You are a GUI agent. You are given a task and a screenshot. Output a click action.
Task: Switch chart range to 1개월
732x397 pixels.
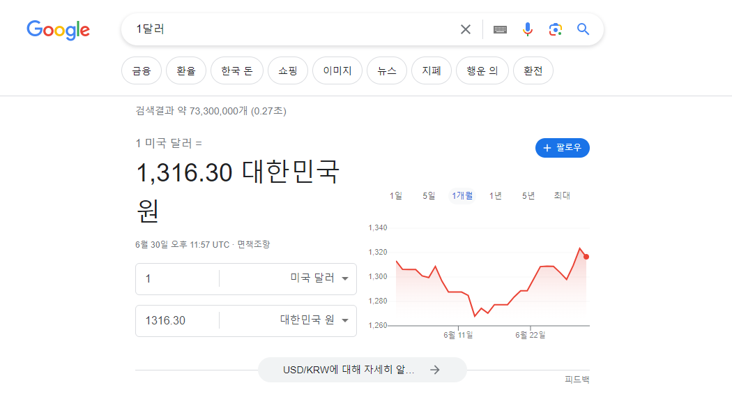462,195
